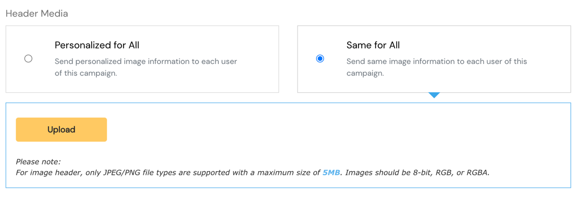Click empty area right of Upload button
Screen dimensions: 580x199
point(333,129)
